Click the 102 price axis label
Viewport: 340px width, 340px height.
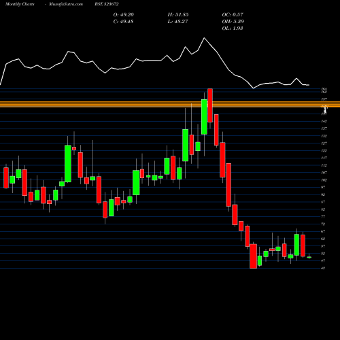click(x=324, y=180)
